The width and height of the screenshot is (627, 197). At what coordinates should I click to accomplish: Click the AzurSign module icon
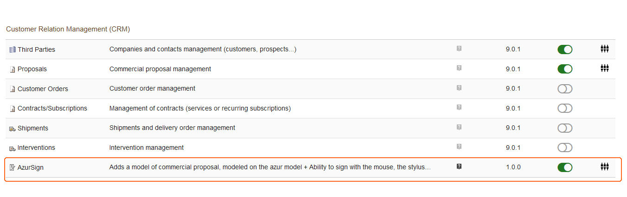tap(13, 167)
